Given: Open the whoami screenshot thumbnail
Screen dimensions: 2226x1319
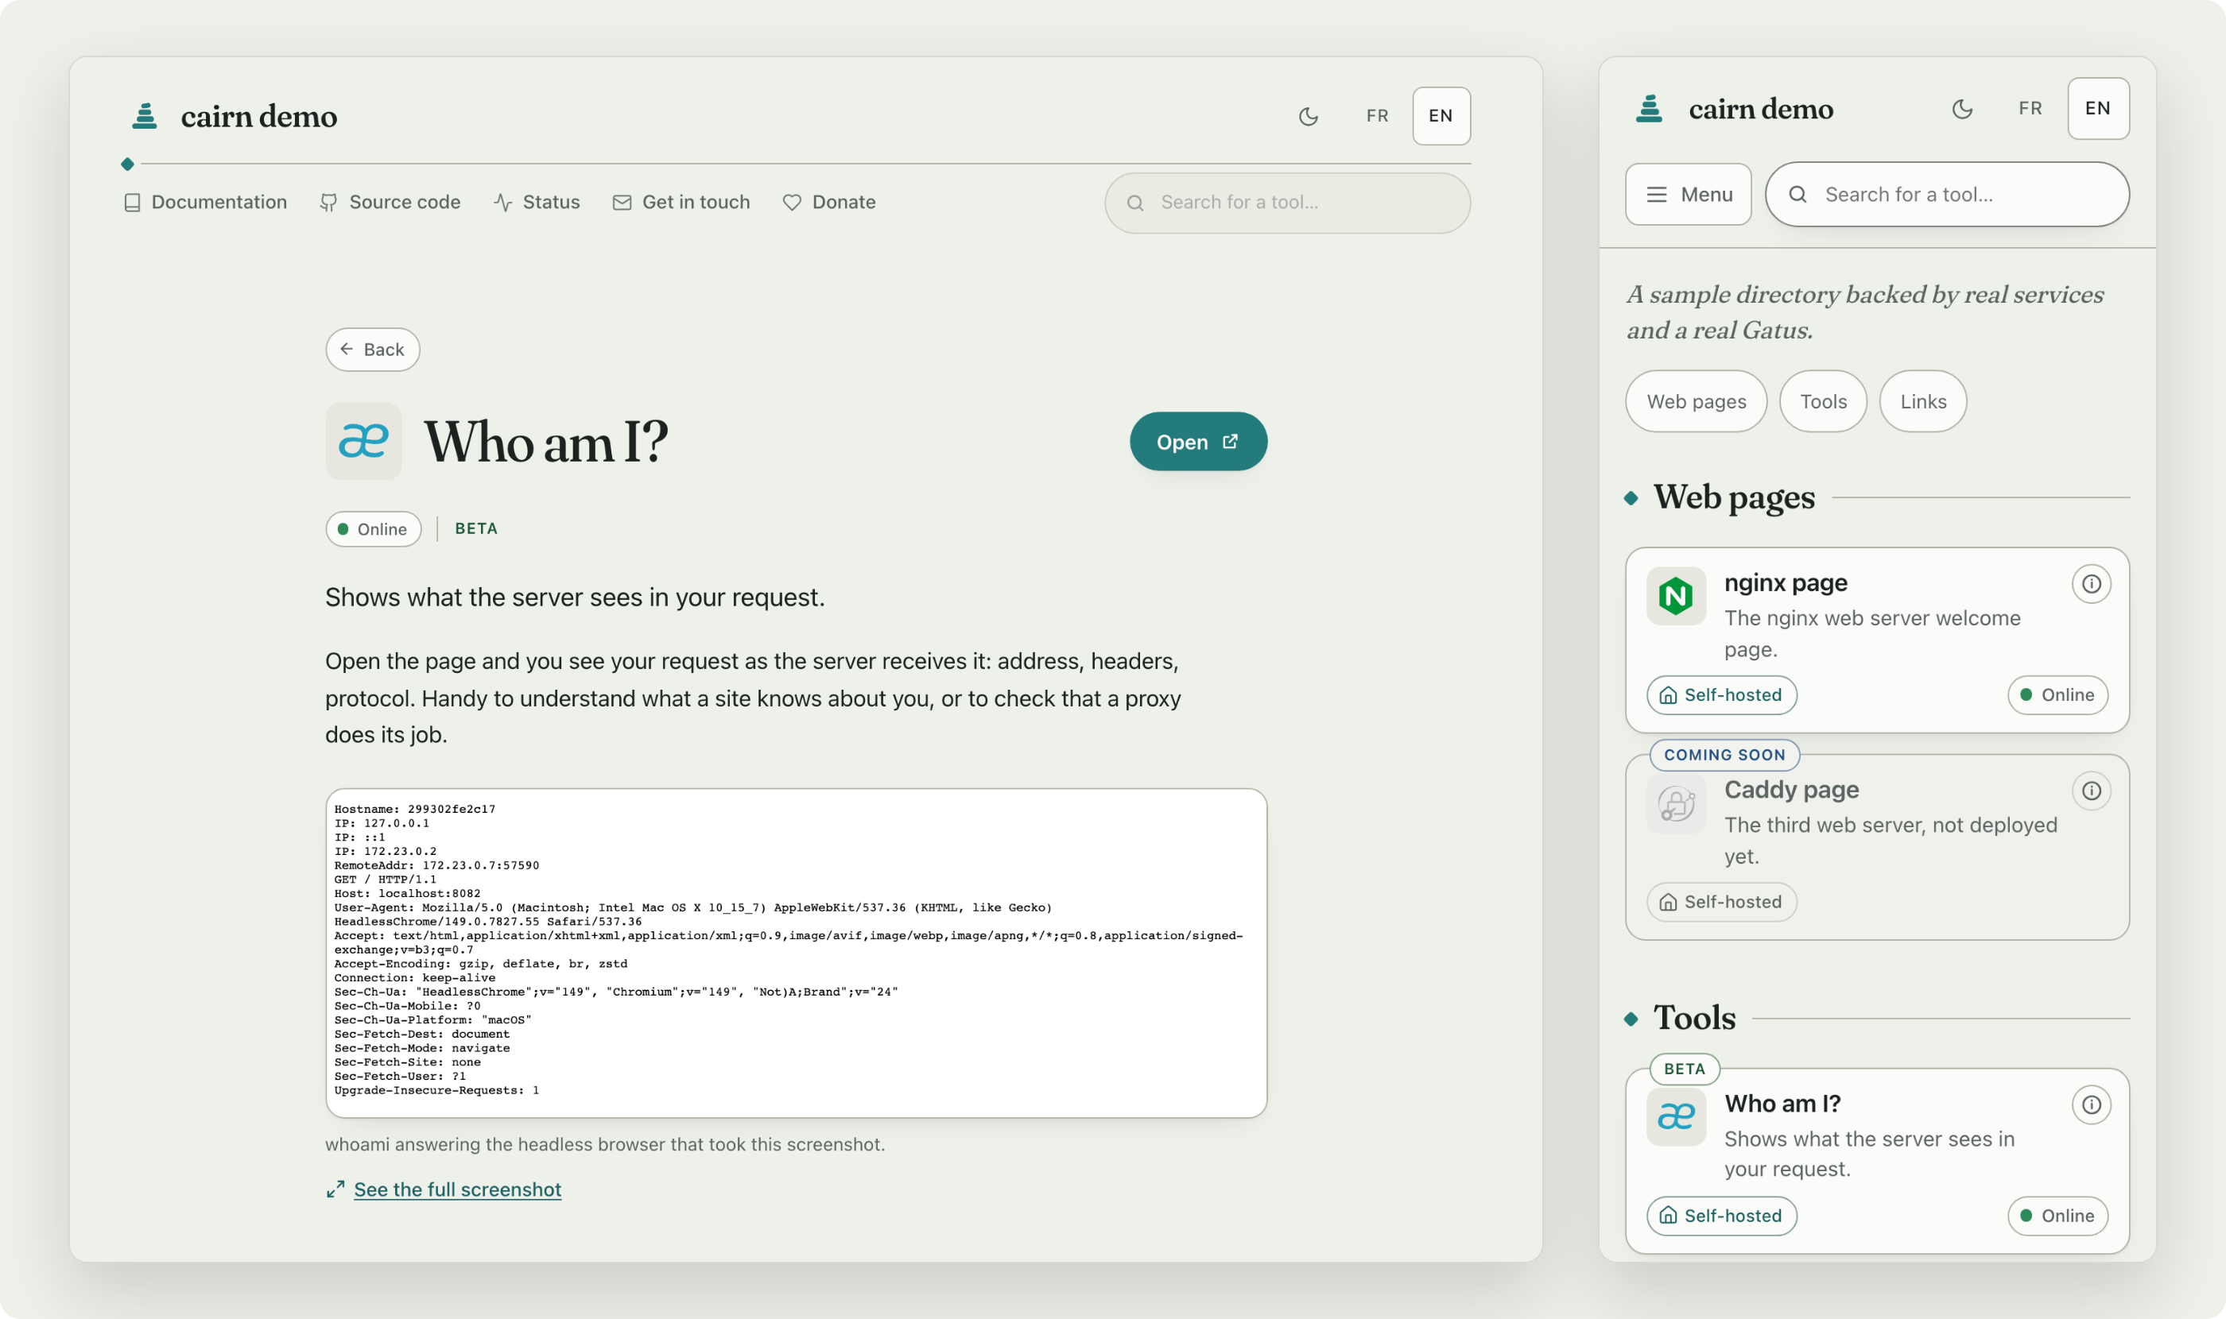Looking at the screenshot, I should 796,953.
